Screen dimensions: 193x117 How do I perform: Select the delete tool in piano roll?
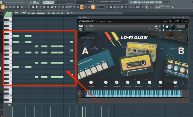pyautogui.click(x=28, y=11)
